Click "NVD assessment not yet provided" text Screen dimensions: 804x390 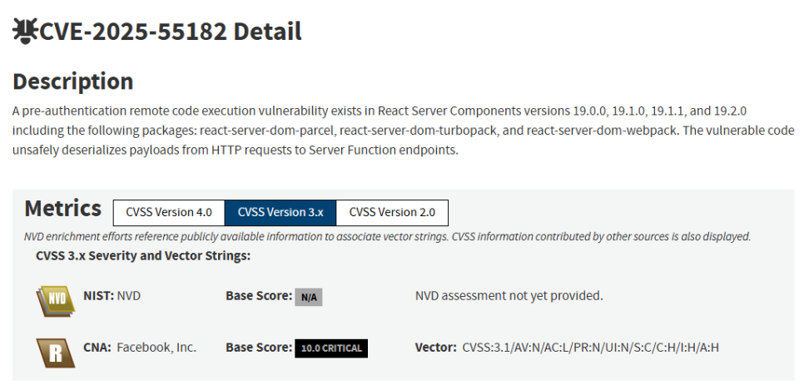(509, 295)
